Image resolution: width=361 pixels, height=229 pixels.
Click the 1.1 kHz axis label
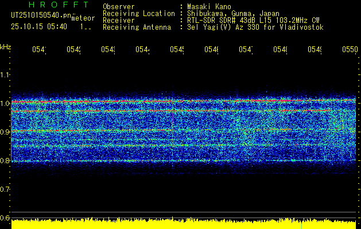(x=5, y=74)
